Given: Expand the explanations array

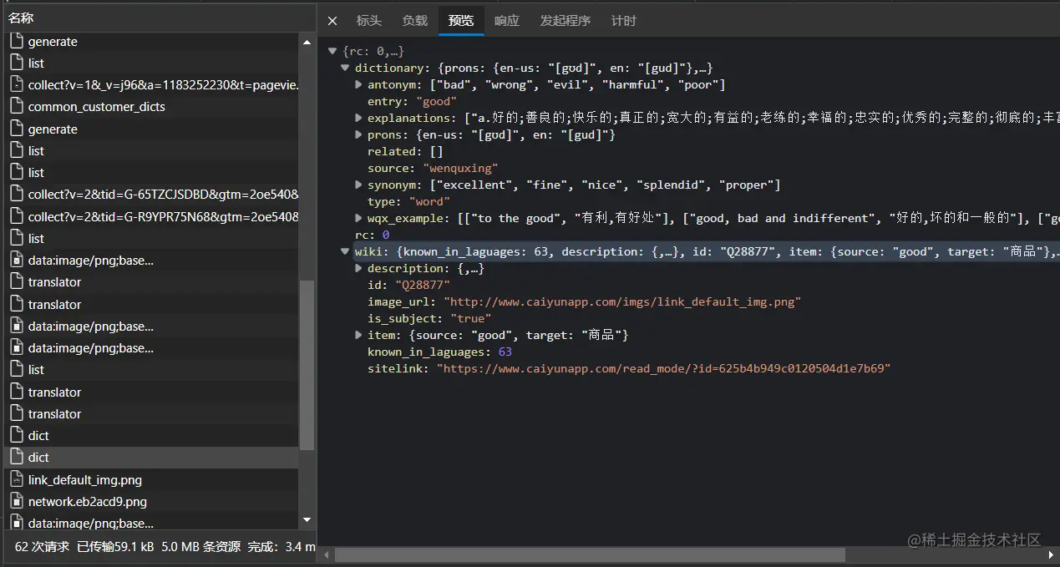Looking at the screenshot, I should click(358, 118).
